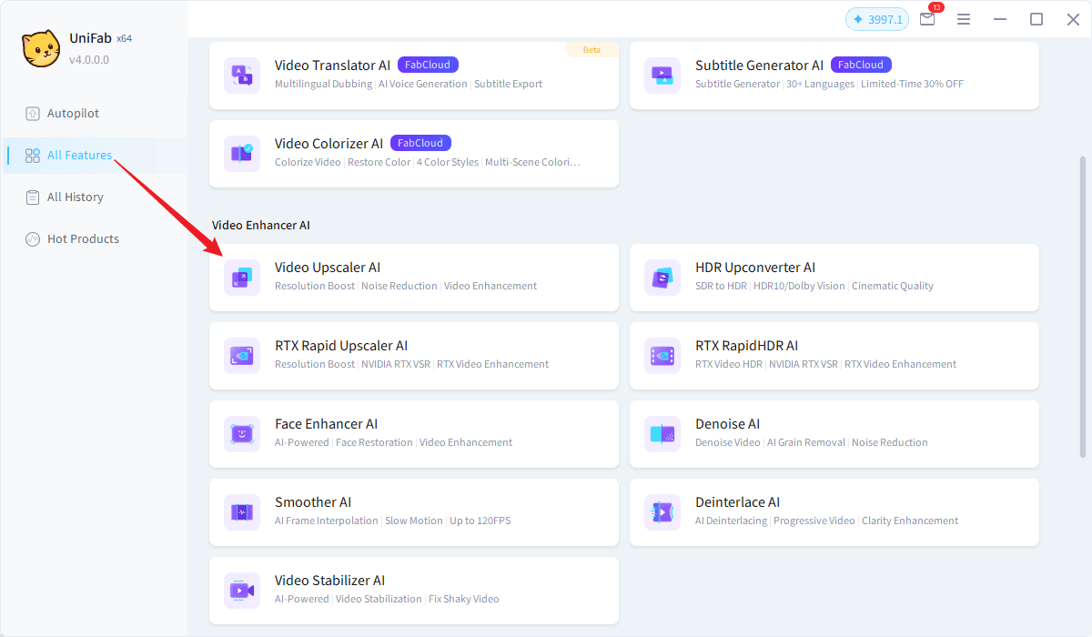Click the Video Colorizer AI icon
Screen dimensions: 1092x637
pyautogui.click(x=242, y=154)
